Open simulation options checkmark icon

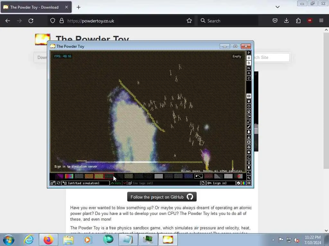pyautogui.click(x=238, y=183)
